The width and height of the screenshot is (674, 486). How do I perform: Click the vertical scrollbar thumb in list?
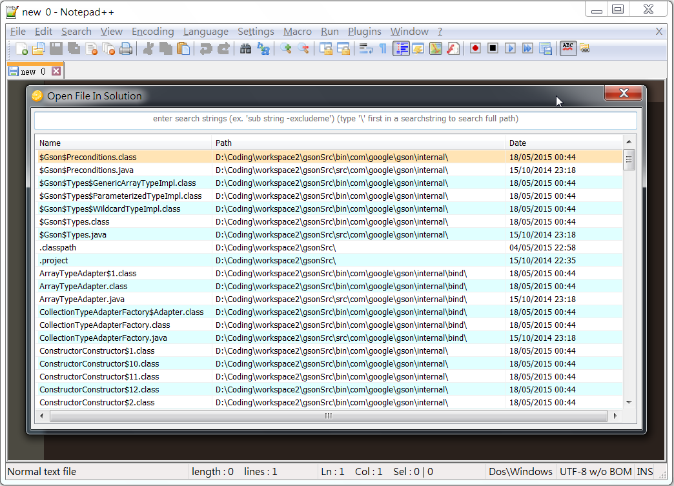629,160
